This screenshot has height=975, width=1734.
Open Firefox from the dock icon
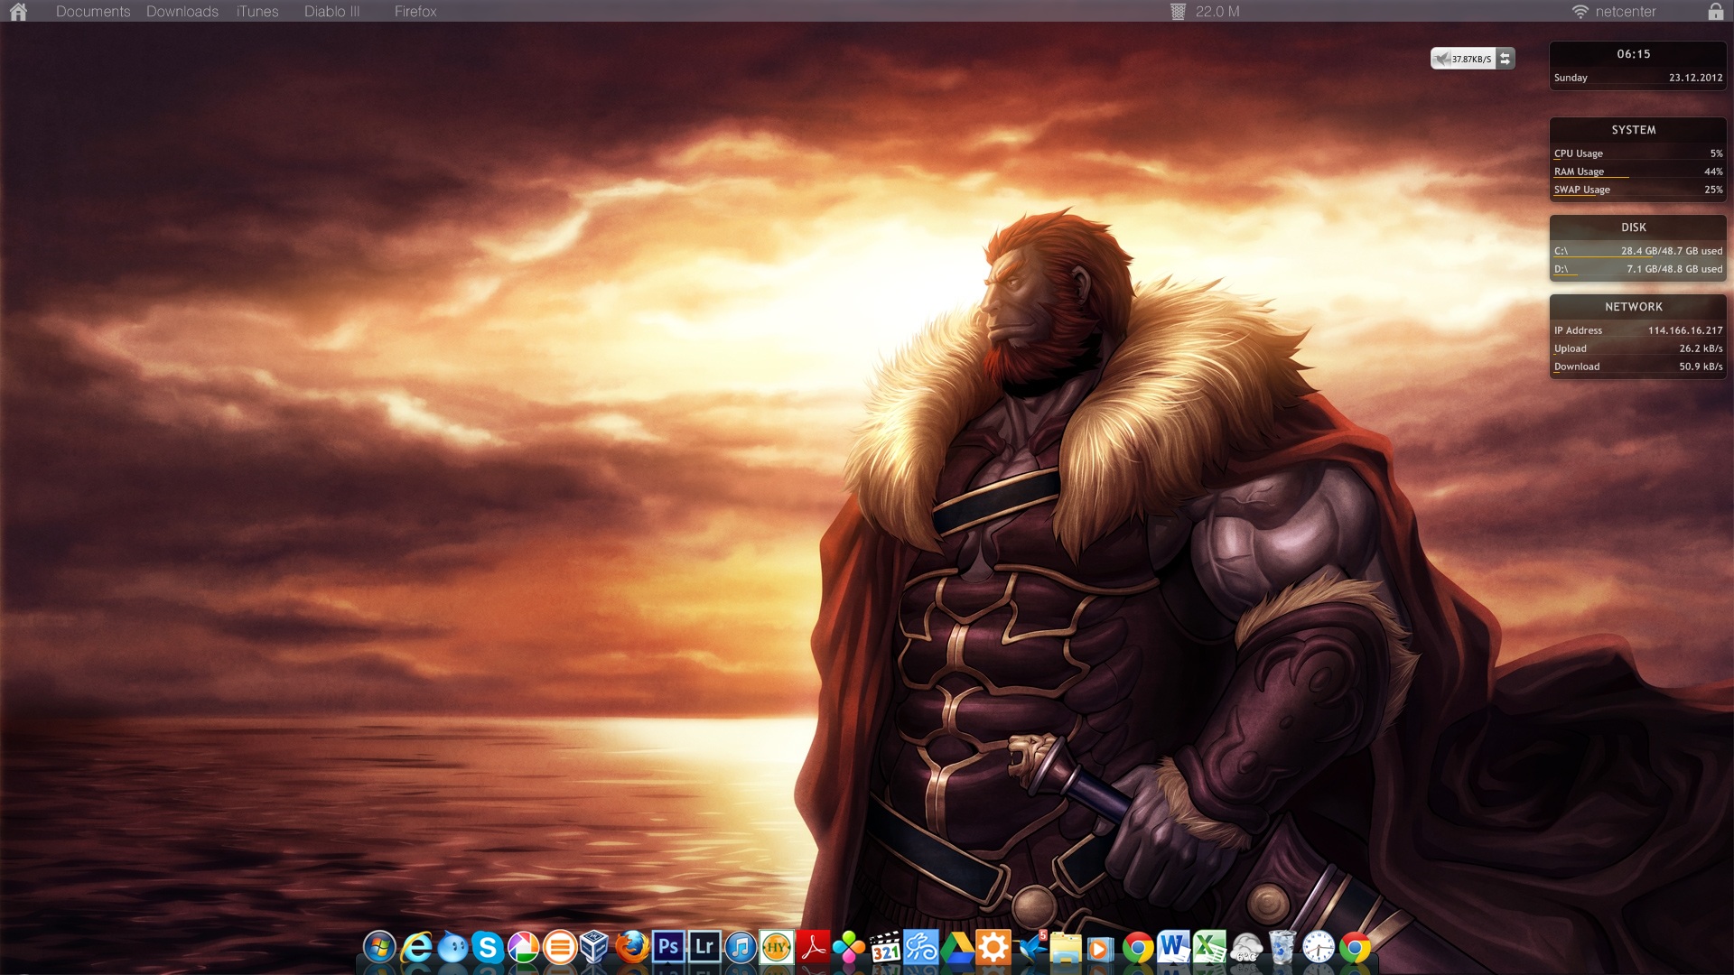pos(632,948)
